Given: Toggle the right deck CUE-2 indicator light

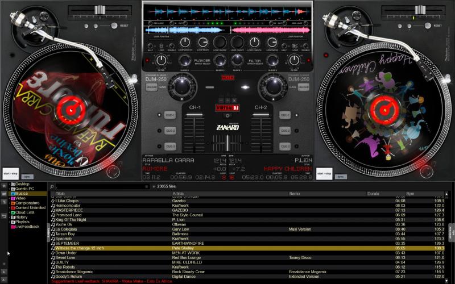Looking at the screenshot, I should click(296, 131).
